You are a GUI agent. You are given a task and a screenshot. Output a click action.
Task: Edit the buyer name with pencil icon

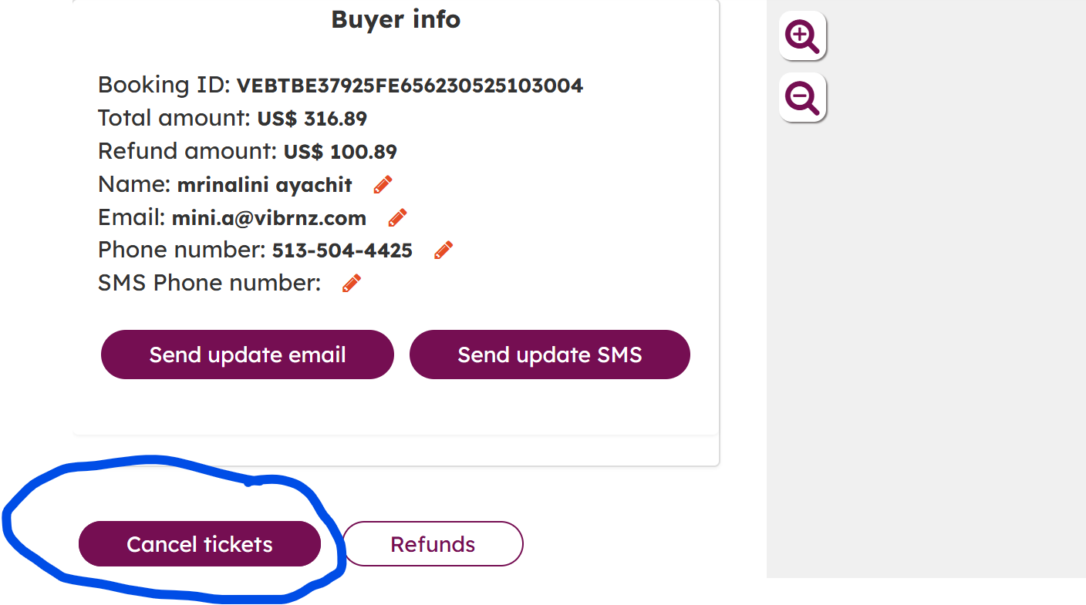pyautogui.click(x=383, y=185)
